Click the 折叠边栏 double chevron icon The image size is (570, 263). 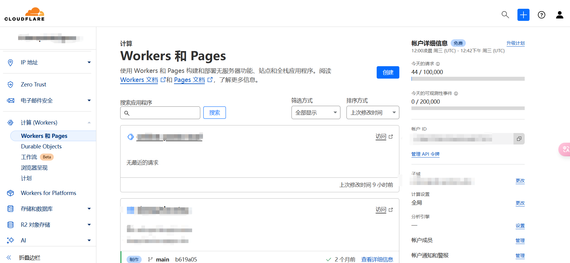[9, 258]
